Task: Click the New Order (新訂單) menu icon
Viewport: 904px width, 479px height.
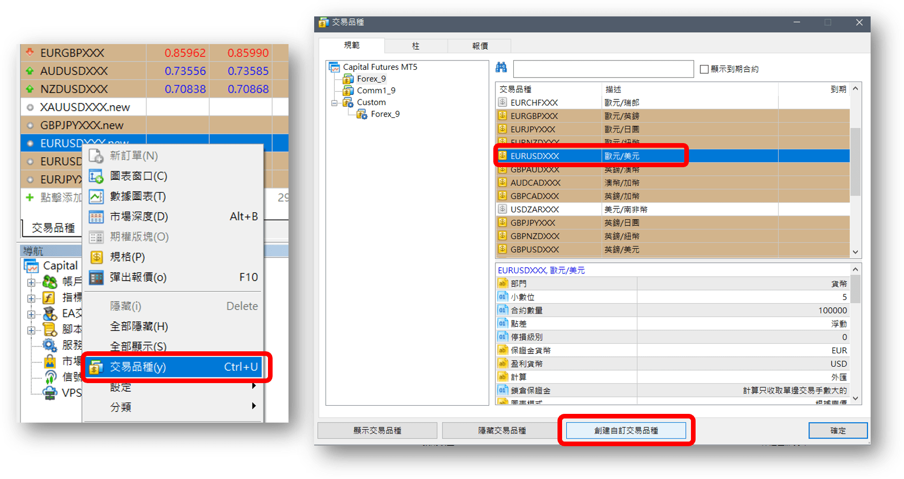Action: click(96, 156)
